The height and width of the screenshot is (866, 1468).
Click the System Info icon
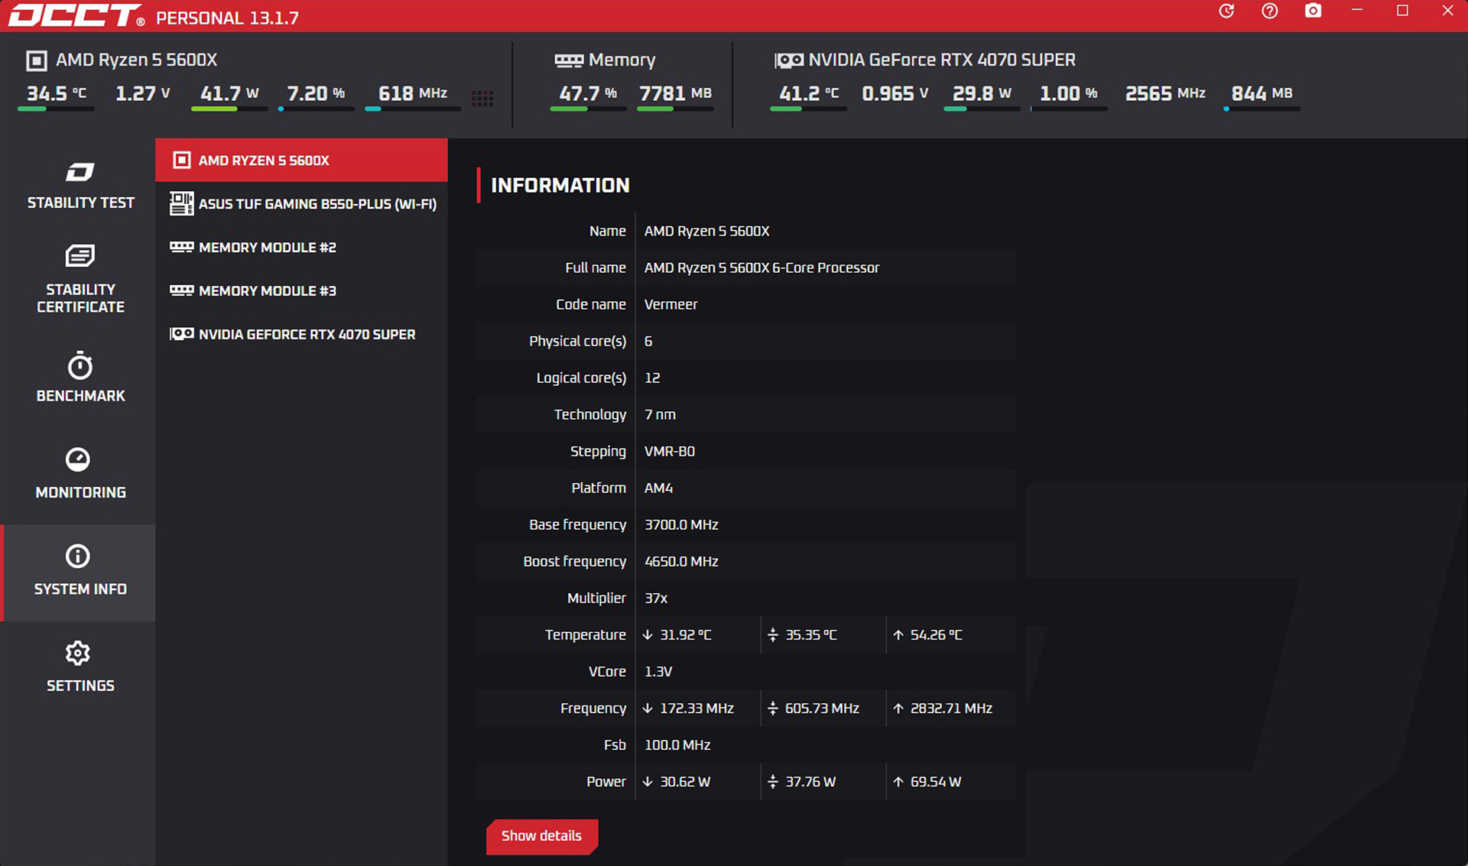click(x=78, y=556)
